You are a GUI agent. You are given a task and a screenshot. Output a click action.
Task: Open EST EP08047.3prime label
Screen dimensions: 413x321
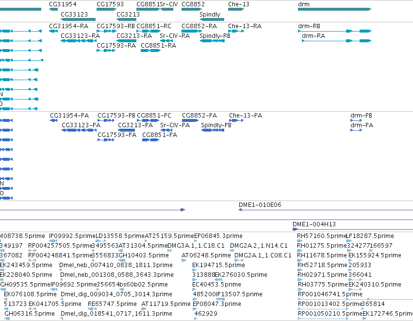pos(217,304)
